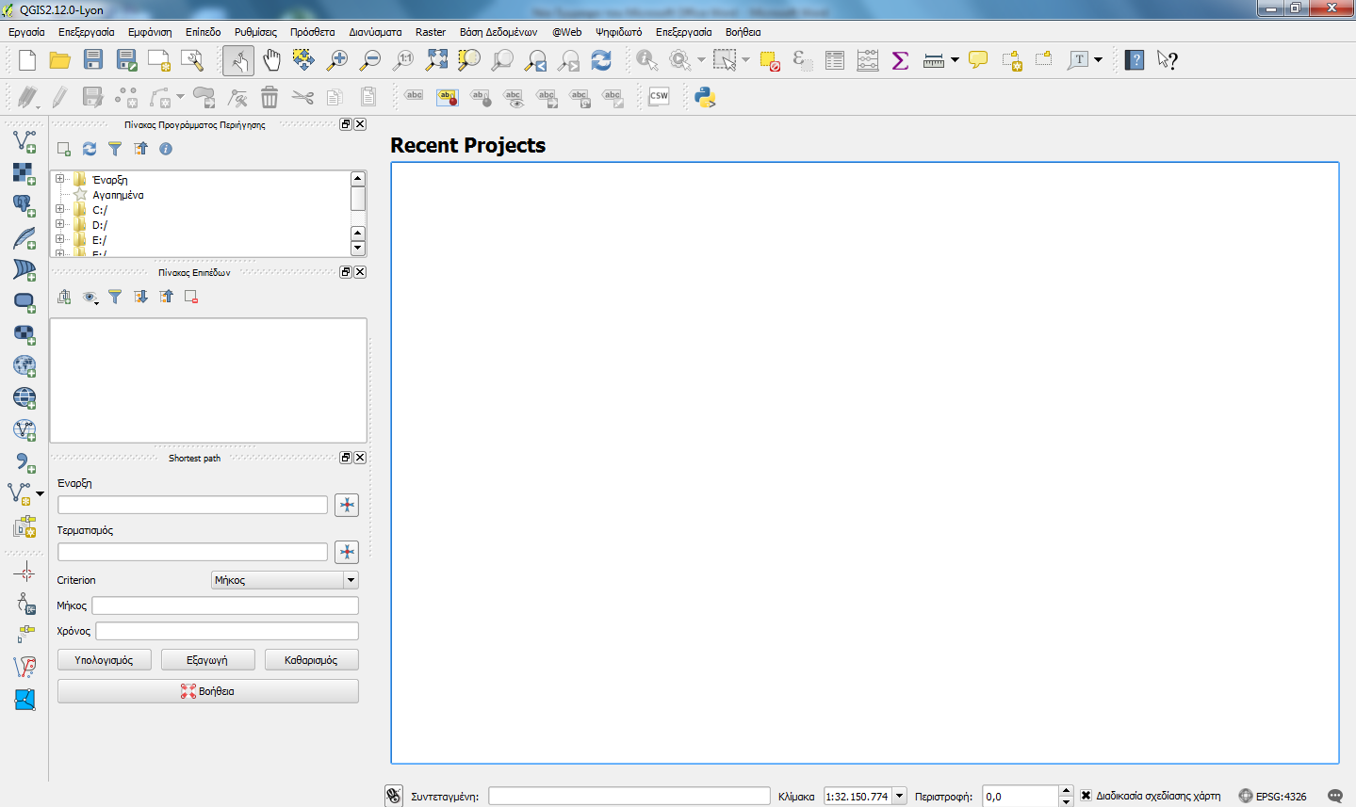Open layer visibility eye menu in layers panel

90,298
